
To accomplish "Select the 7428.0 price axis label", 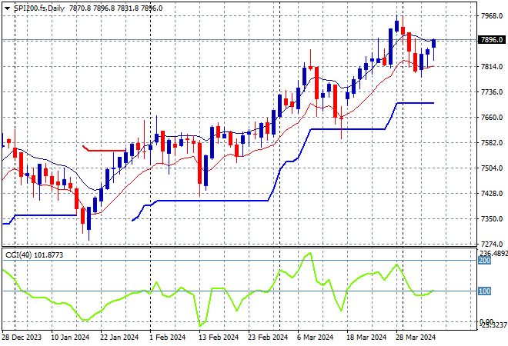I will click(x=492, y=194).
